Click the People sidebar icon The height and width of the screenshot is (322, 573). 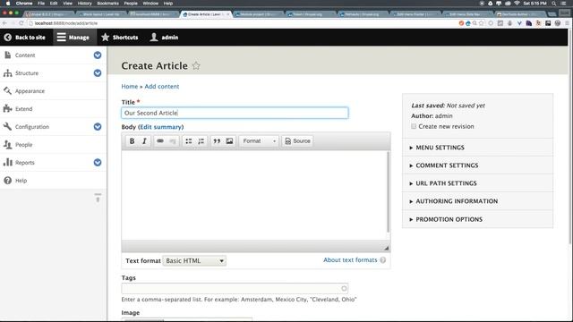(x=8, y=145)
